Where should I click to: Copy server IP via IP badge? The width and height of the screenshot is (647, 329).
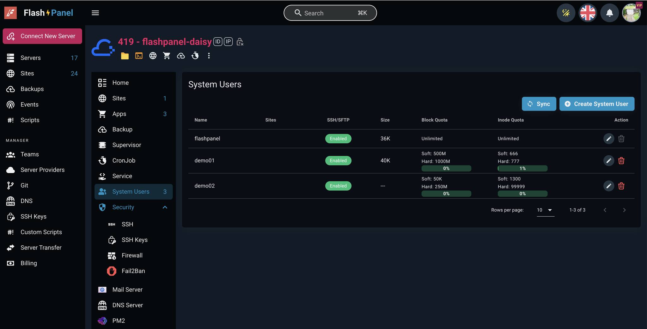pyautogui.click(x=228, y=42)
